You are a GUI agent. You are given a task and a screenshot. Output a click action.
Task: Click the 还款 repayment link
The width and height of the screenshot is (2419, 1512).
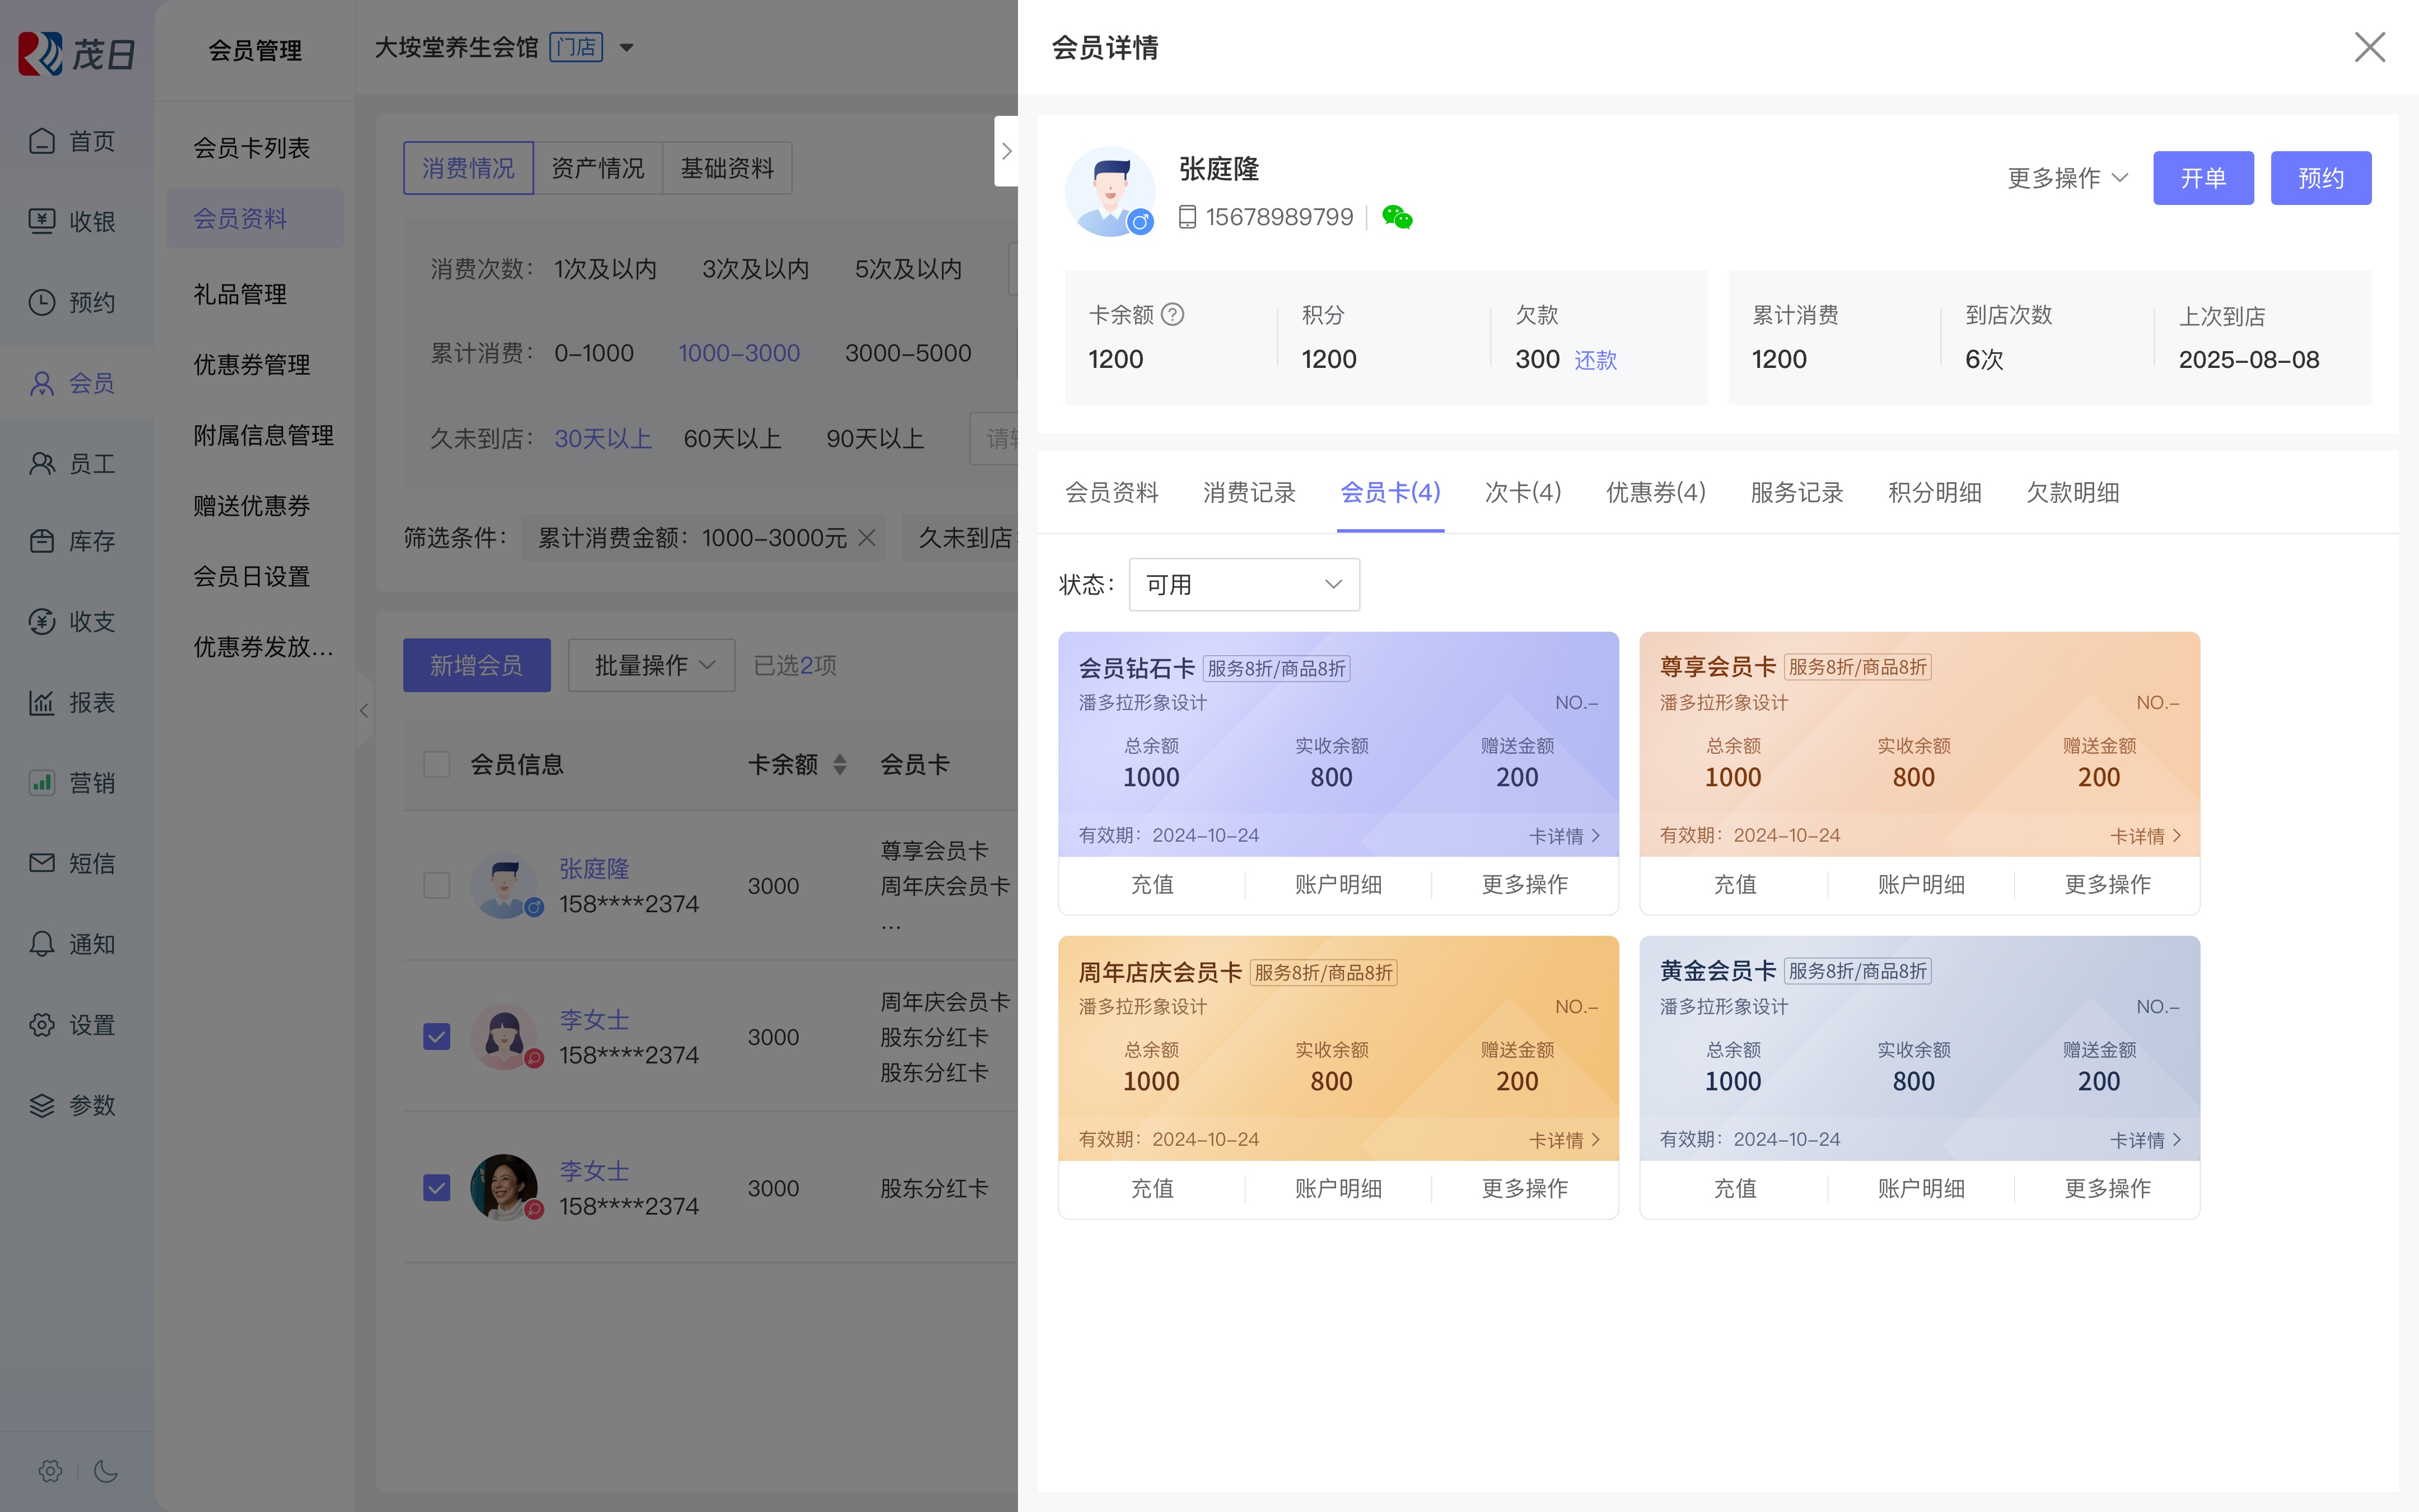(x=1595, y=360)
